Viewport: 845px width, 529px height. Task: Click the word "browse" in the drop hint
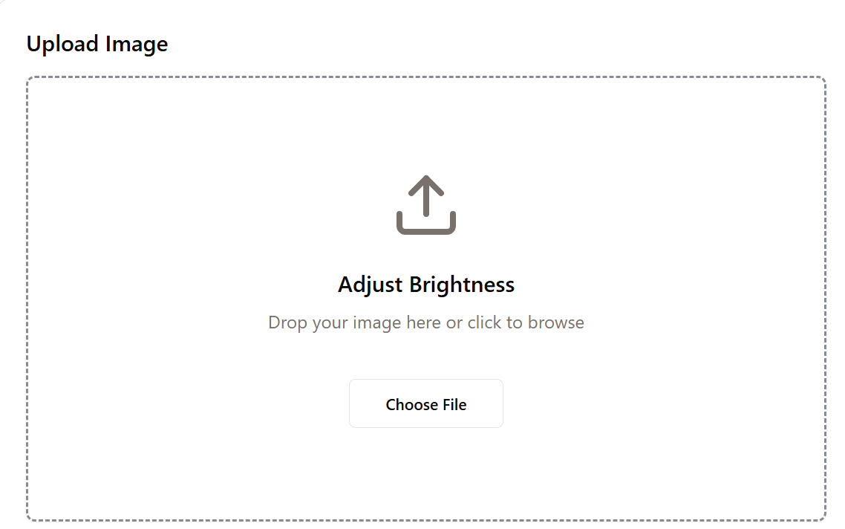[556, 322]
